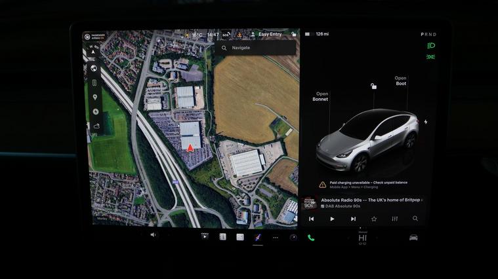Viewport: 498px width, 279px height.
Task: Open climate temperature HI setting
Action: click(362, 238)
